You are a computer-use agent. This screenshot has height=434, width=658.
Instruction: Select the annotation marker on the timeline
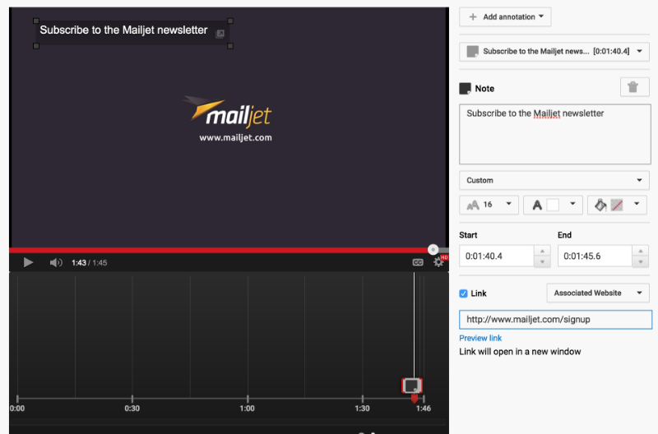click(x=412, y=386)
